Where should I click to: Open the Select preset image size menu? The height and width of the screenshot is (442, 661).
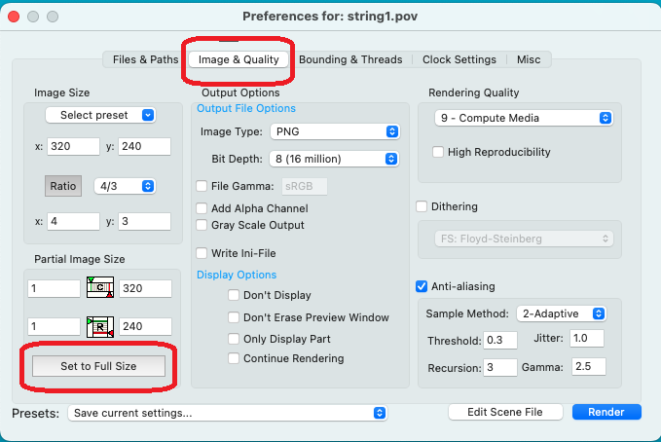100,115
